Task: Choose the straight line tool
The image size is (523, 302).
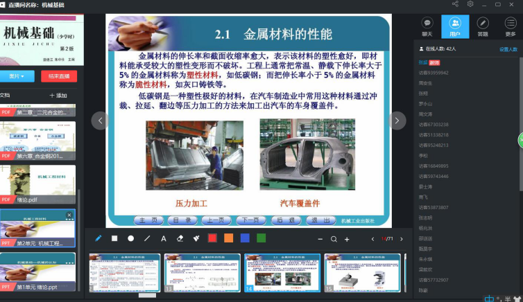Action: 147,238
